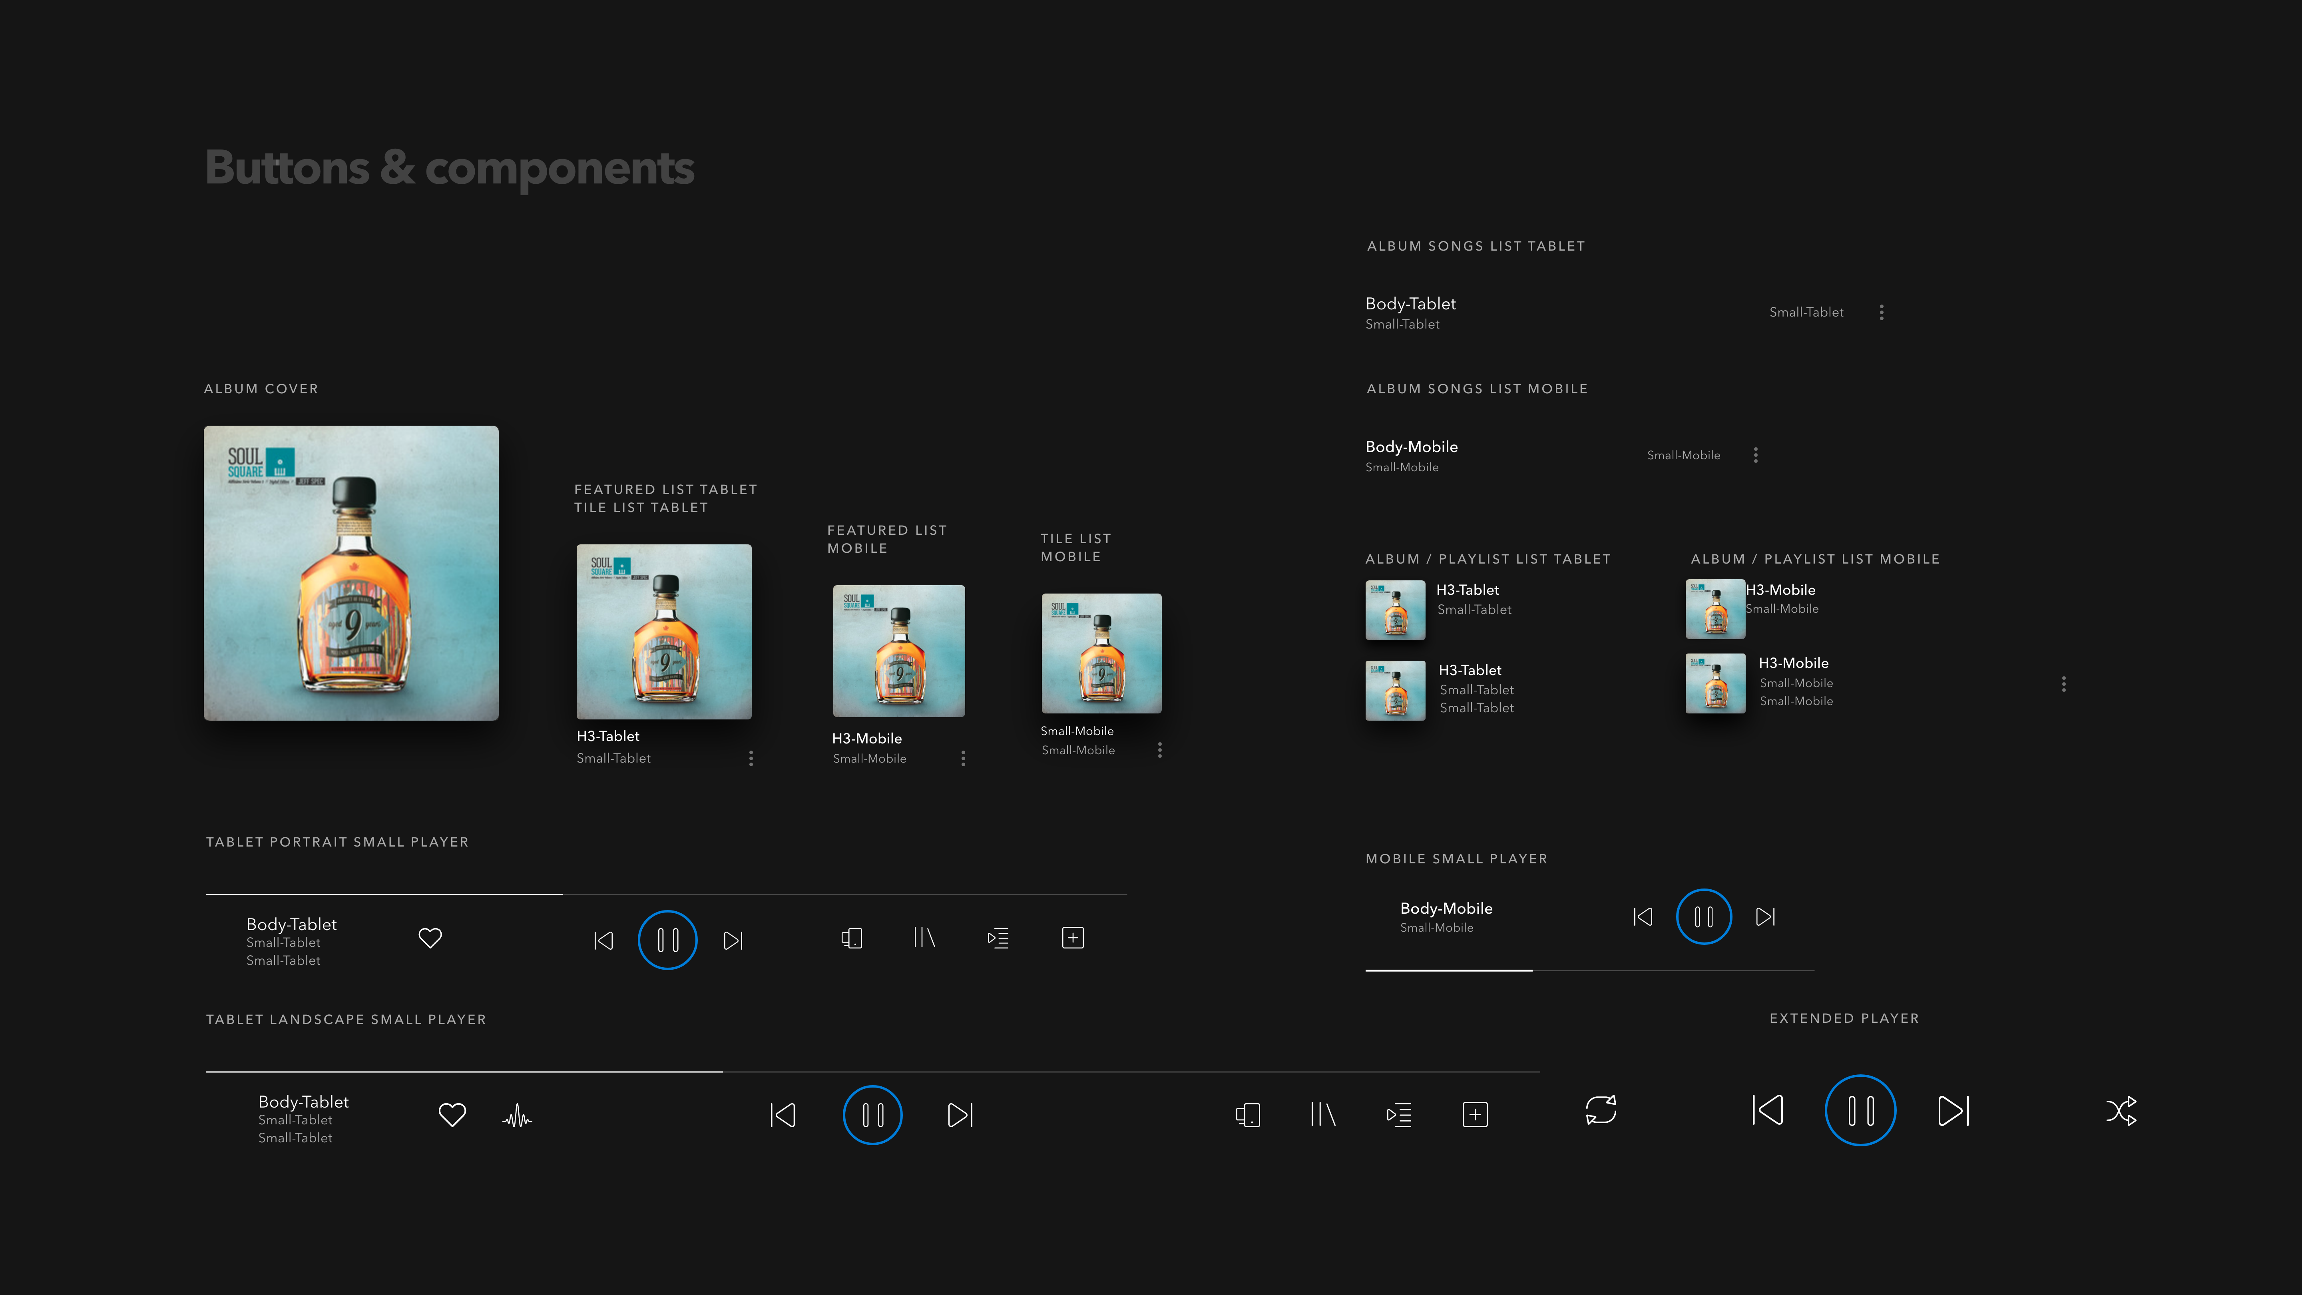
Task: Select the waveform visualizer icon in landscape player
Action: pyautogui.click(x=518, y=1114)
